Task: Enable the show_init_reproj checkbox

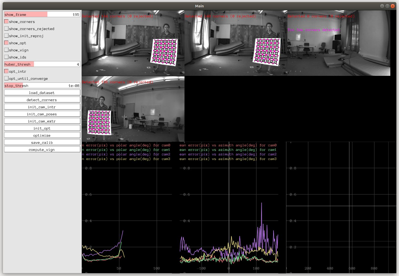Action: click(6, 36)
